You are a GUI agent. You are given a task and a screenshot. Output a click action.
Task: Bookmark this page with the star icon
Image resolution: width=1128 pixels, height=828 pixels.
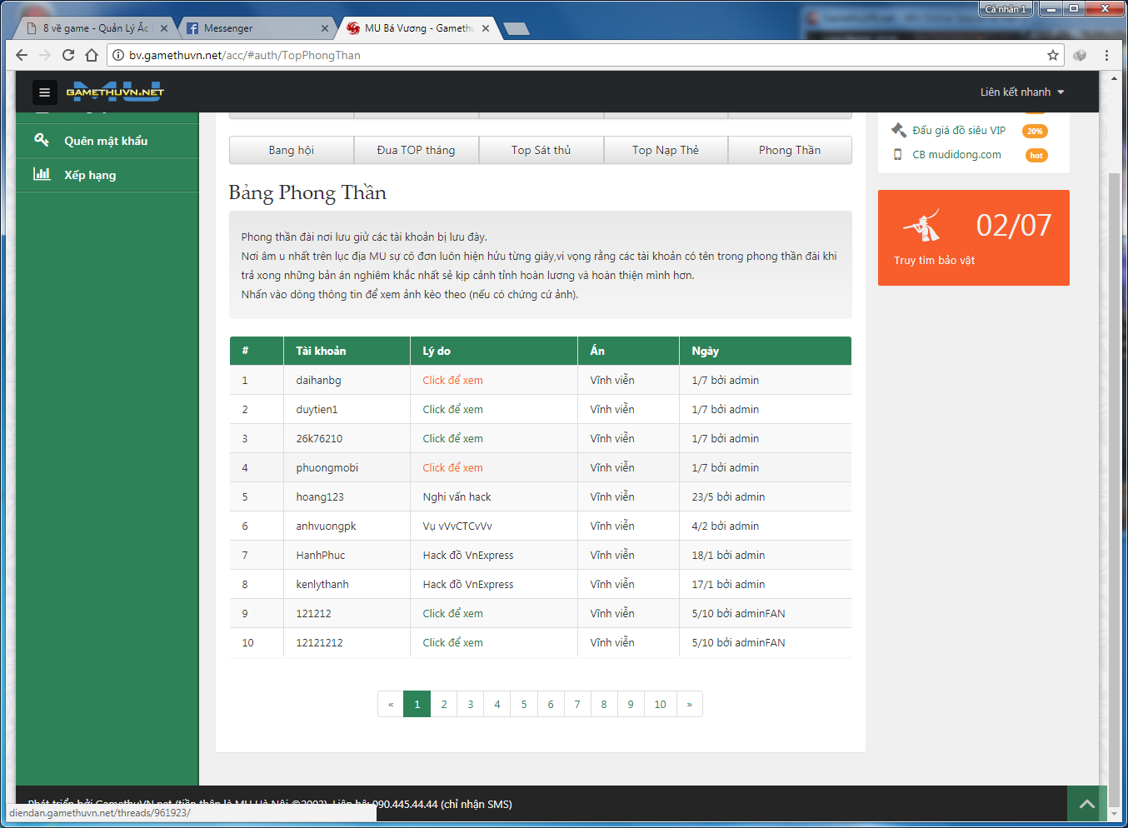[x=1053, y=55]
